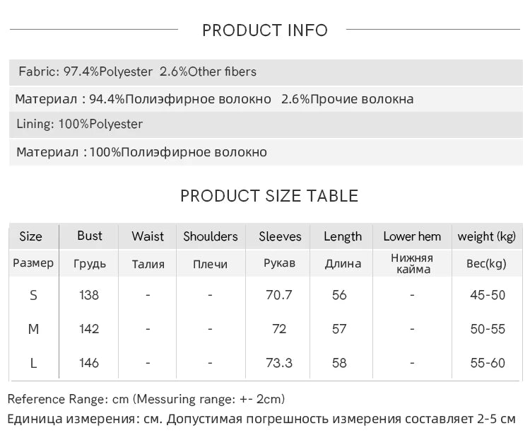Select the sleeve value 73.3

(x=278, y=363)
